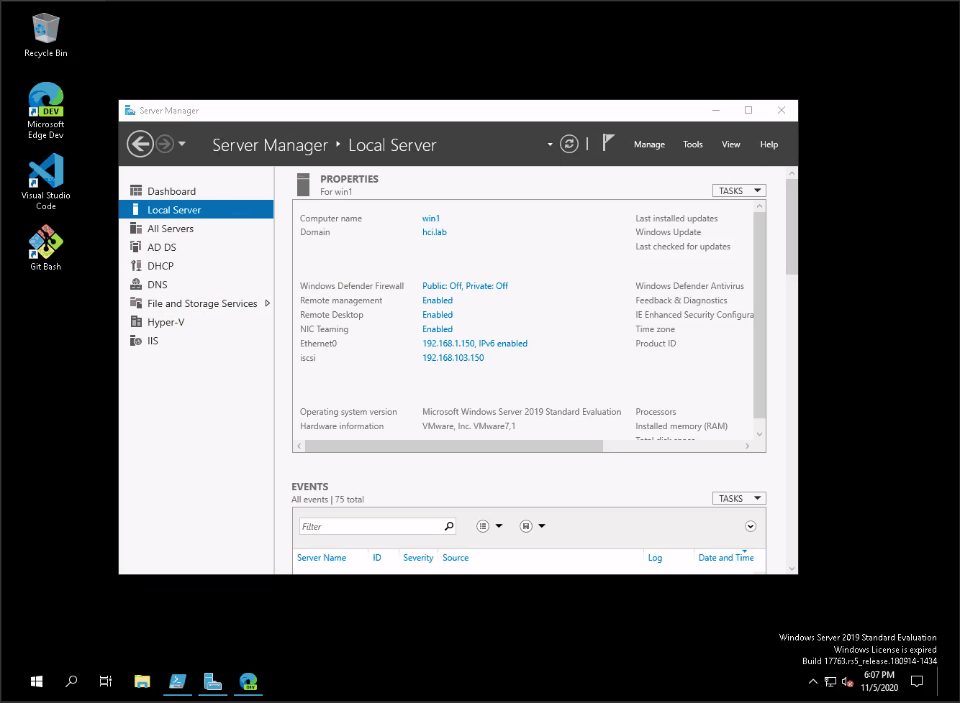Screen dimensions: 960x703
Task: Click iscsi address 192.168.103.150 link
Action: (x=453, y=358)
